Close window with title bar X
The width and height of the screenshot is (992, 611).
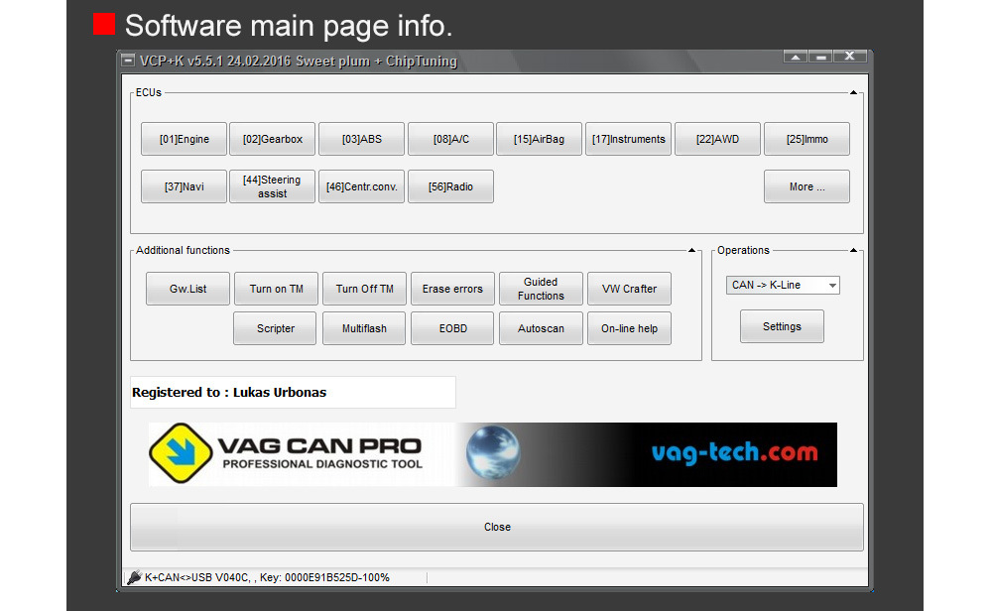[850, 57]
